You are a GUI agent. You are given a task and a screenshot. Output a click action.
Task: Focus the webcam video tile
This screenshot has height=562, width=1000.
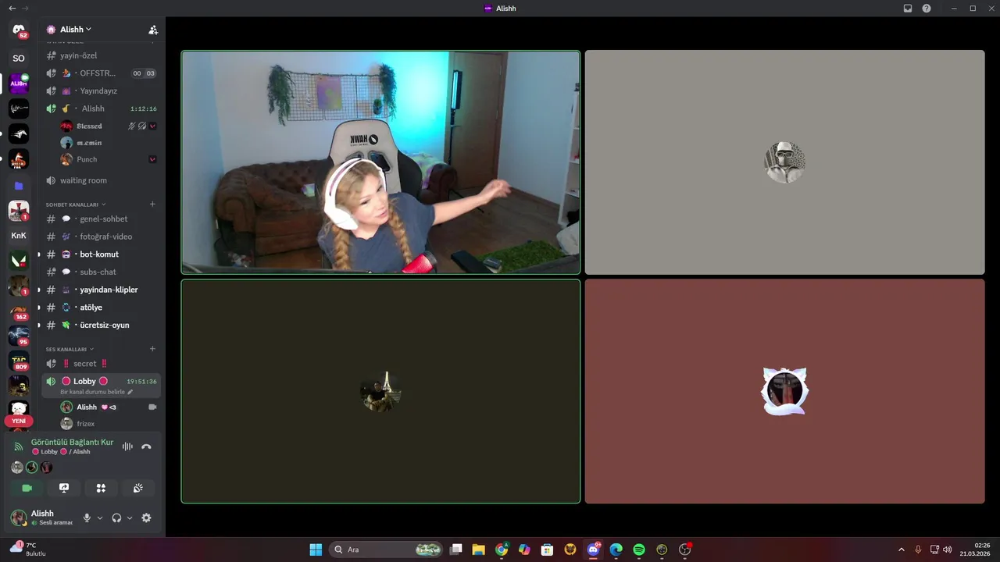point(380,162)
